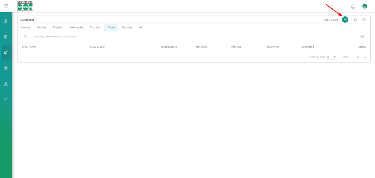The image size is (375, 178).
Task: Go to the previous page of results
Action: (358, 57)
